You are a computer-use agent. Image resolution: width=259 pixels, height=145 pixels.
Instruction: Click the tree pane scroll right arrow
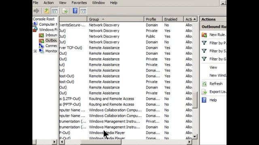tap(54, 142)
